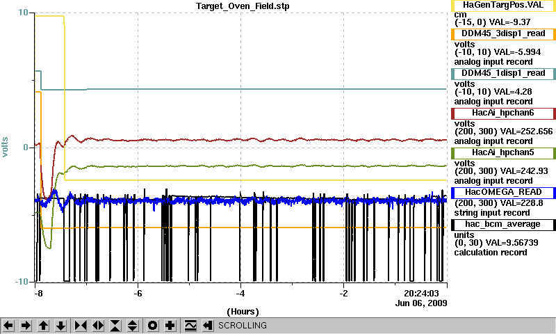The height and width of the screenshot is (334, 556).
Task: Click the -10 label at bottom of y-axis
Action: click(22, 282)
